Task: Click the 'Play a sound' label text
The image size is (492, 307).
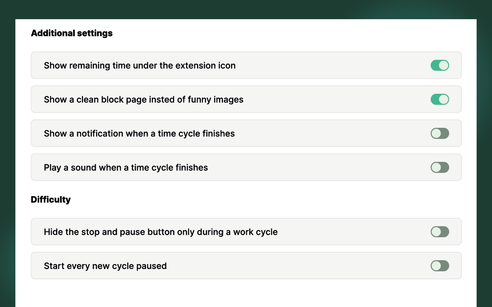Action: coord(126,168)
